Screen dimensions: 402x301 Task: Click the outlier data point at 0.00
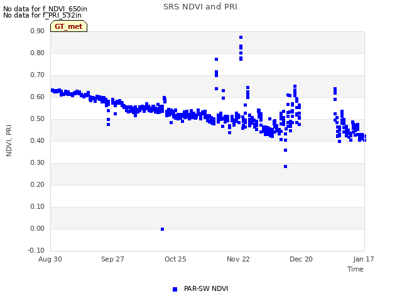[162, 229]
